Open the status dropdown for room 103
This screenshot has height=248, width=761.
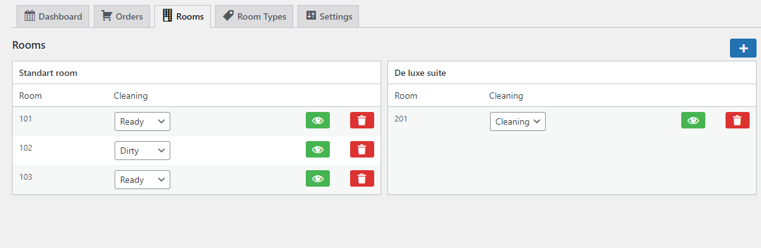pyautogui.click(x=142, y=180)
